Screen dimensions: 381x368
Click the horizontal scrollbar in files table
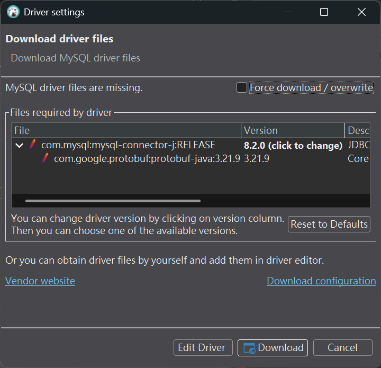pyautogui.click(x=113, y=201)
